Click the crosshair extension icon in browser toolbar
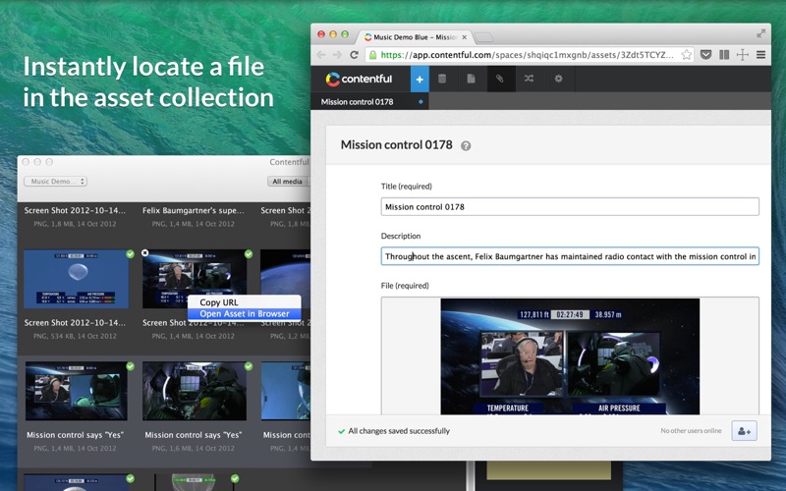 tap(743, 55)
